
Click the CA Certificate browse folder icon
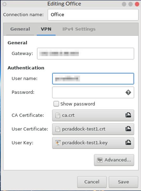128,115
